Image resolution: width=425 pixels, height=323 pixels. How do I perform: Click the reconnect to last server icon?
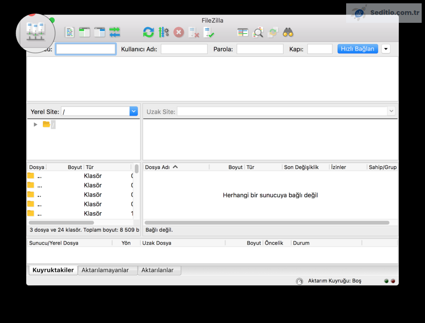coord(209,32)
